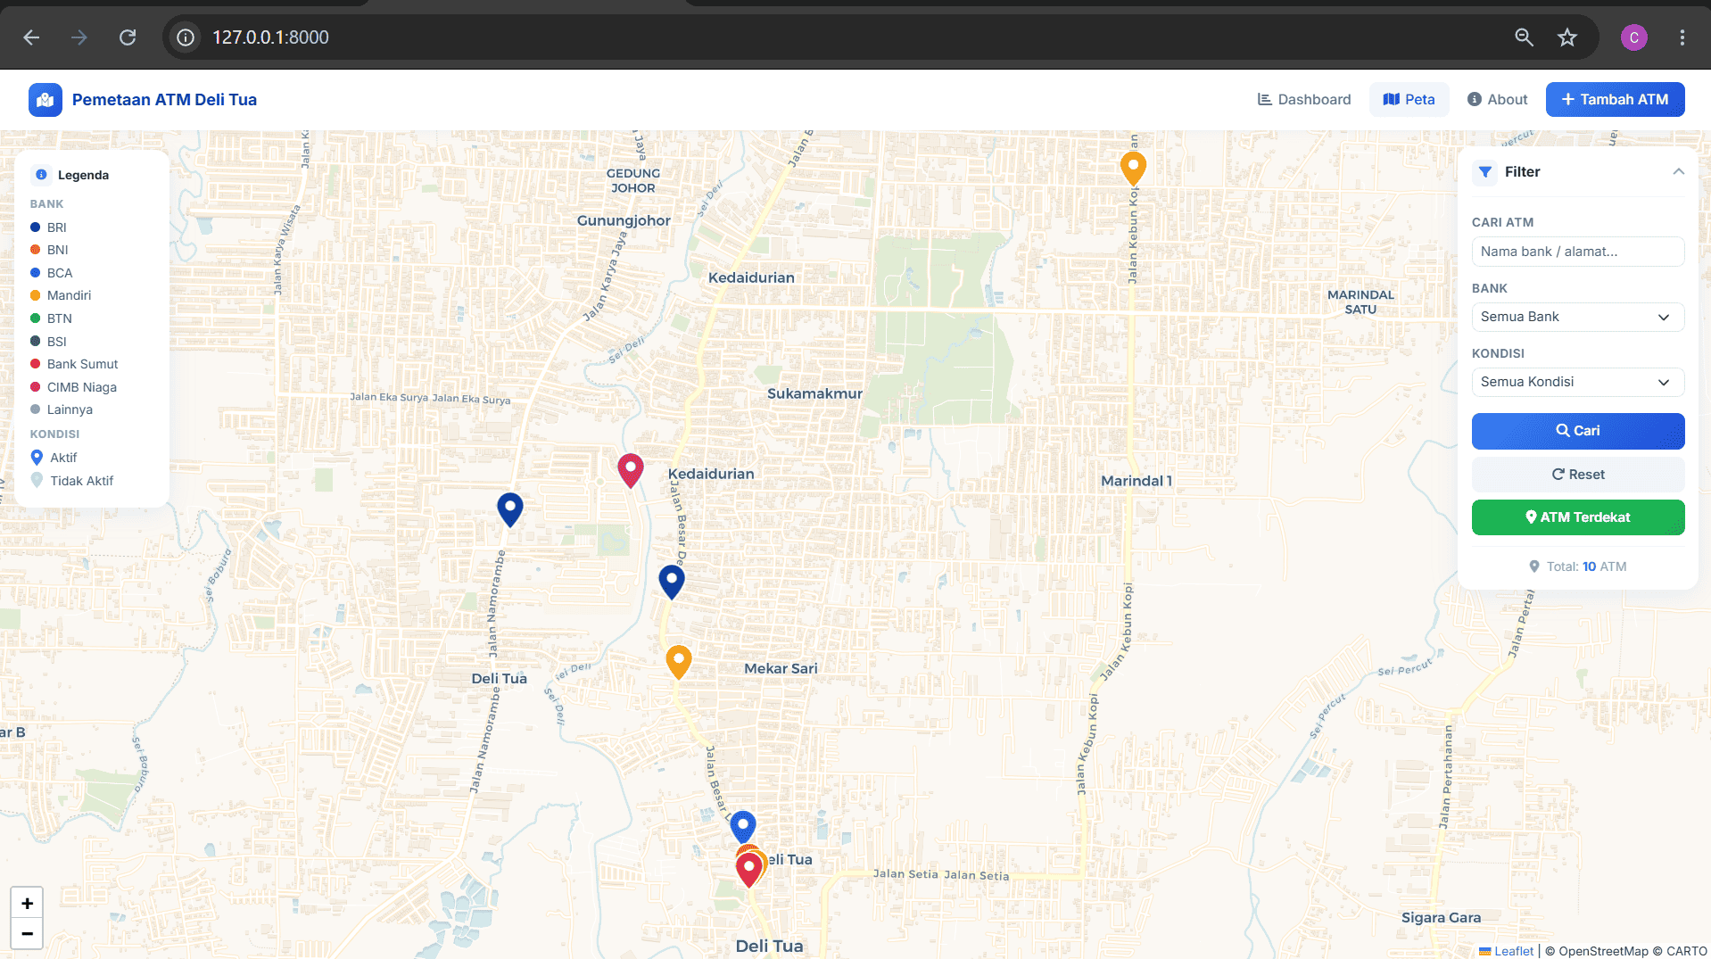Open the CARTO attribution link

click(1687, 951)
